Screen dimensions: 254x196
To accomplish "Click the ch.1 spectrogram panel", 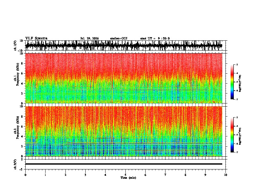I will click(124, 78).
